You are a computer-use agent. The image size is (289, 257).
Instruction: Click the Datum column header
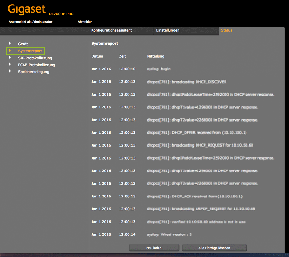[97, 56]
